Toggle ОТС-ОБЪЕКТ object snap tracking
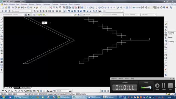Image resolution: width=176 pixels, height=99 pixels. tap(61, 94)
